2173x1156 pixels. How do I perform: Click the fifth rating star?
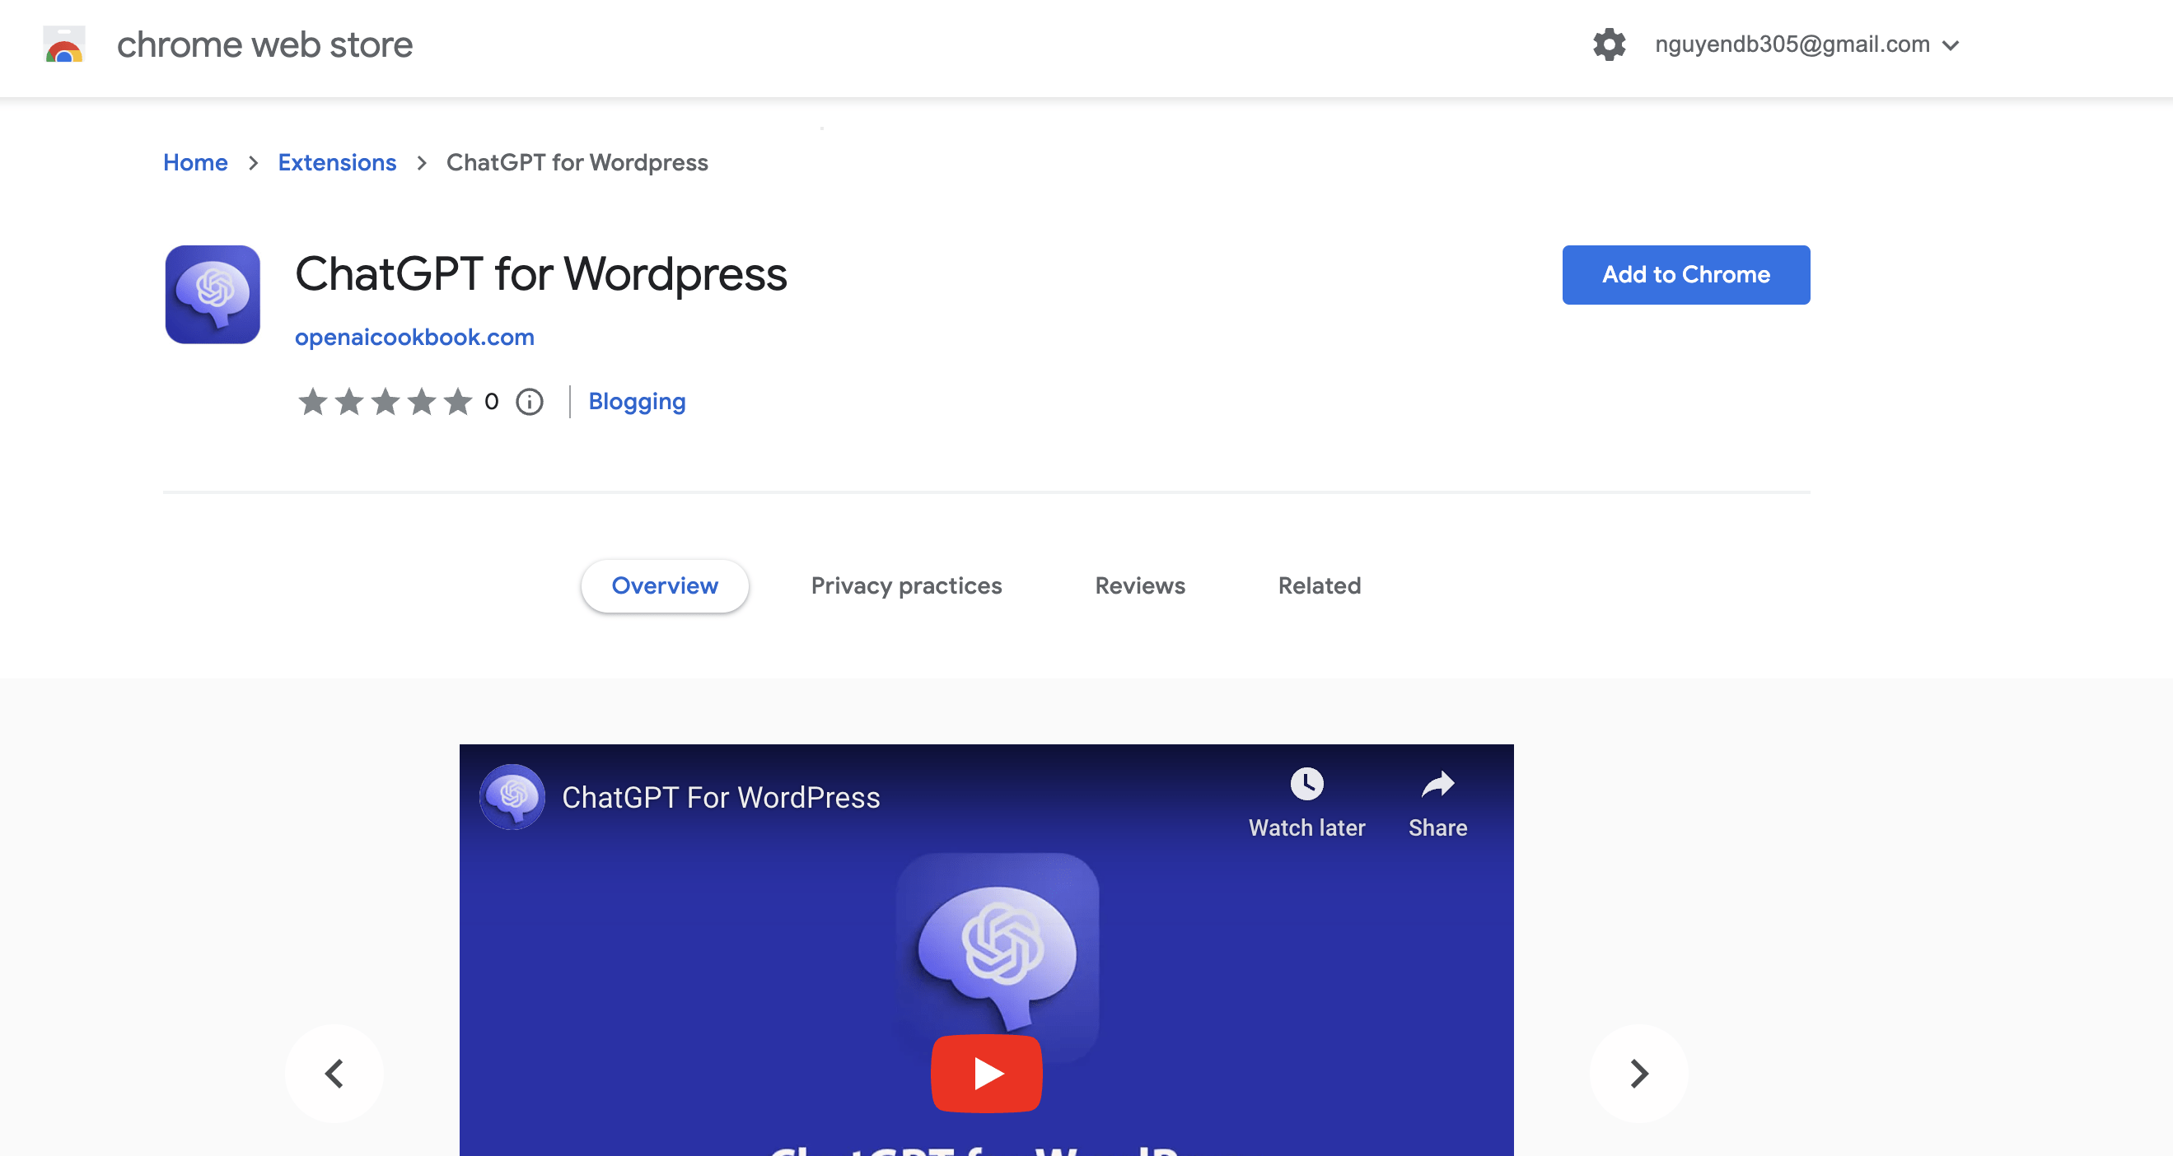click(x=458, y=401)
